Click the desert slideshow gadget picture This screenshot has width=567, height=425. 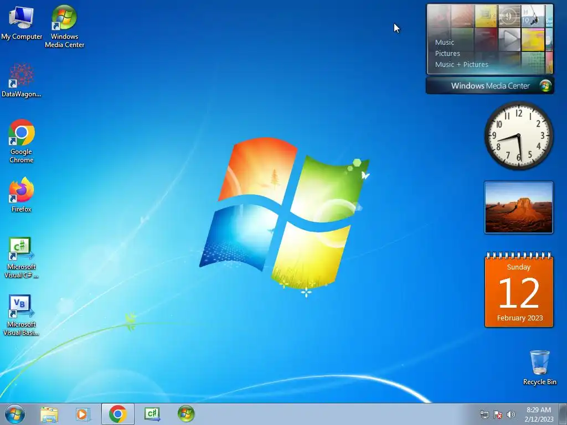point(518,208)
